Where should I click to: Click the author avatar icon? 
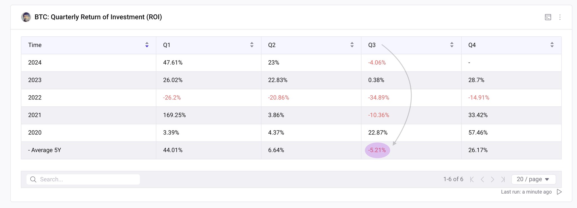coord(26,17)
